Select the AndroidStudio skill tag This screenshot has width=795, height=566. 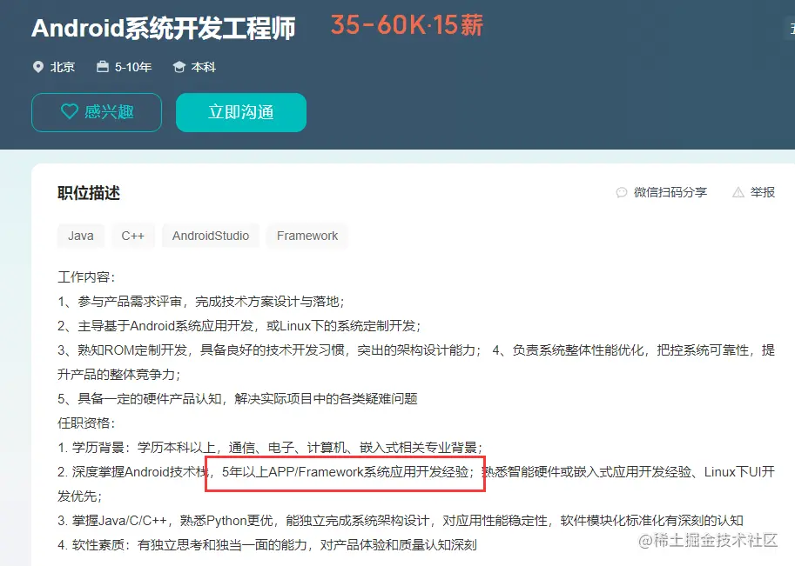(x=211, y=236)
